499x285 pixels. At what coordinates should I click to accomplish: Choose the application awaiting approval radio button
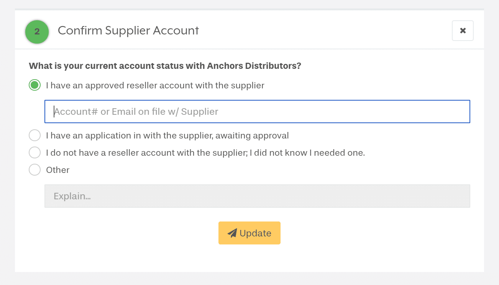click(x=35, y=135)
